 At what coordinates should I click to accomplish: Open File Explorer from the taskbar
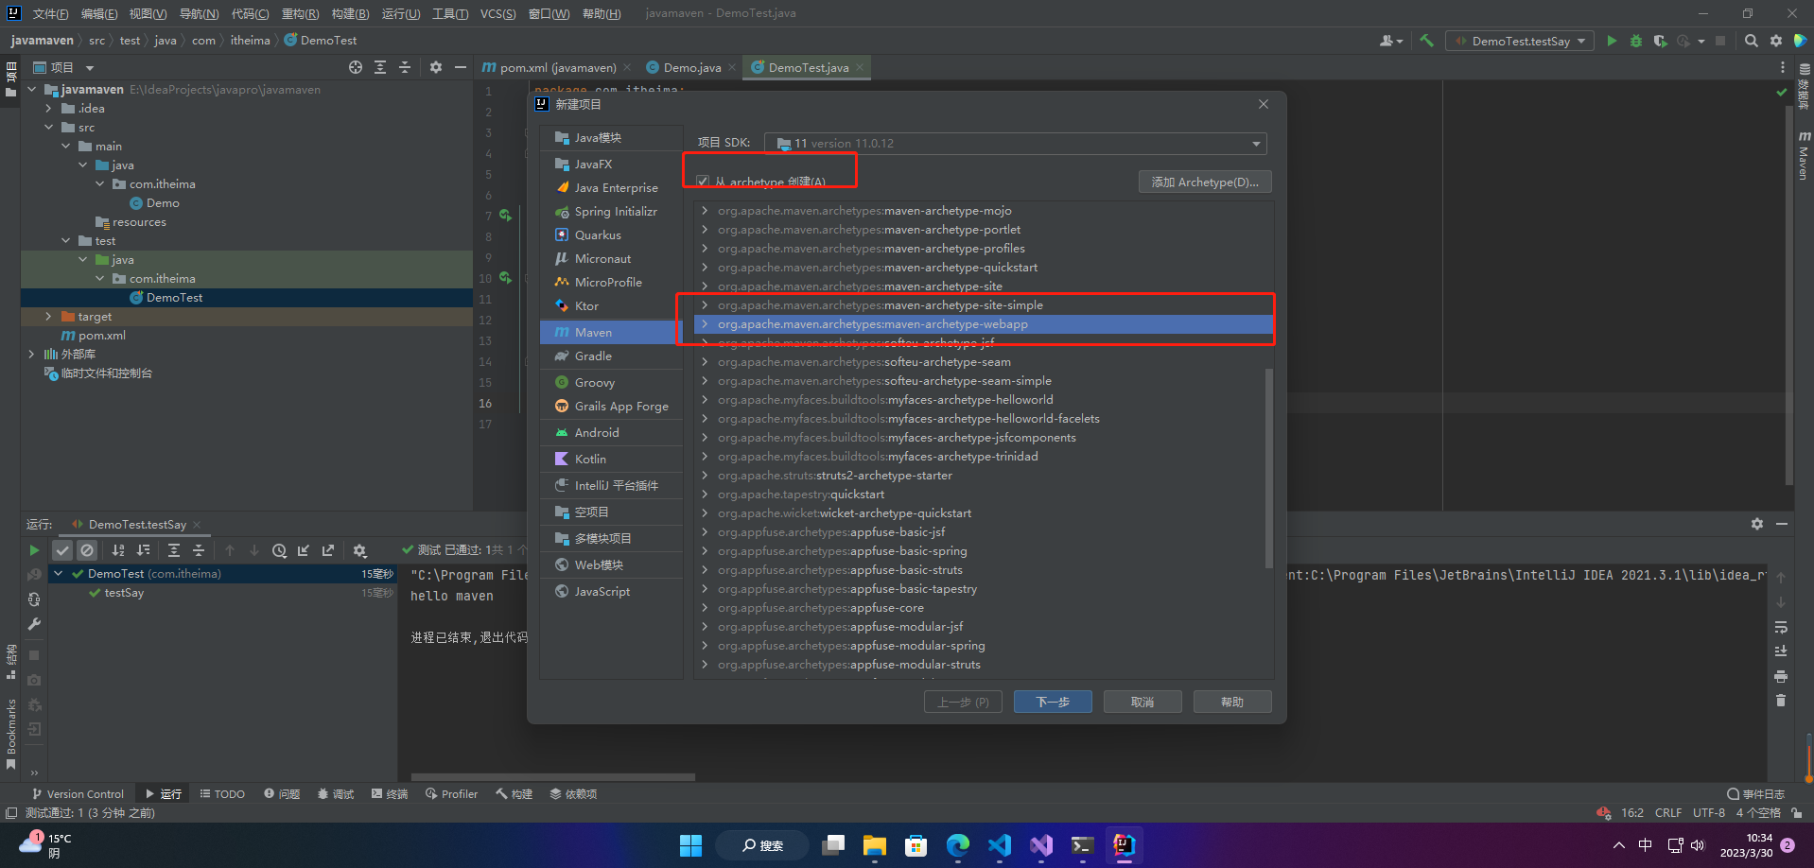875,845
